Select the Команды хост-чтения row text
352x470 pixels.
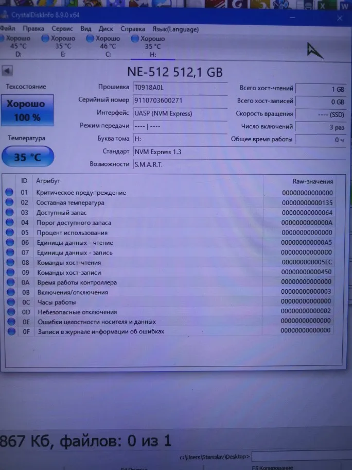click(69, 263)
